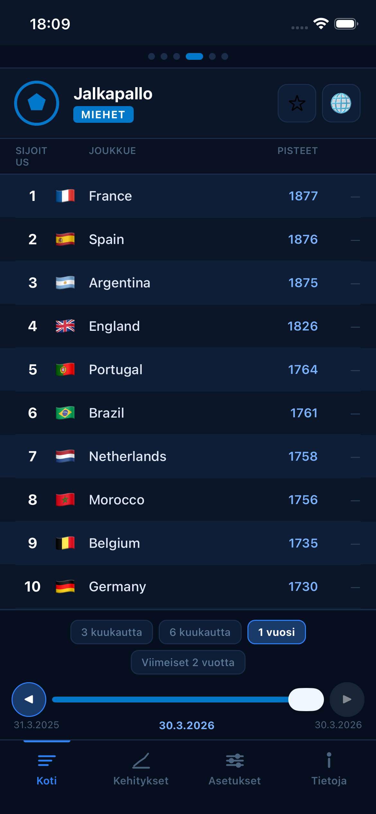Select the blue pentagon Jalkapallo sport logo
The image size is (376, 814).
[x=36, y=103]
